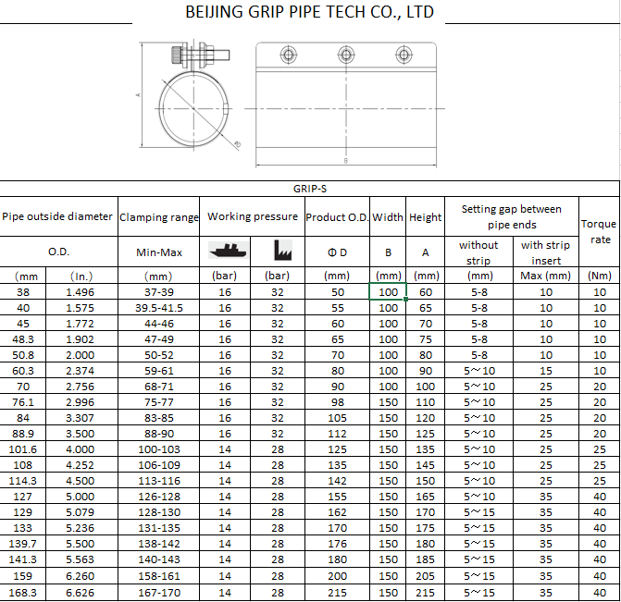The image size is (621, 602).
Task: Select the '(In.)' unit cell
Action: 81,276
